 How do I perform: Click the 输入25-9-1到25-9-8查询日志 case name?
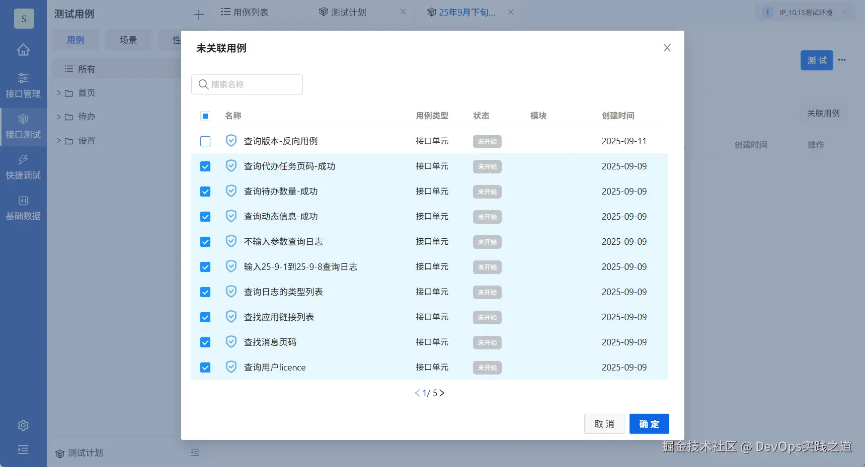click(x=300, y=267)
